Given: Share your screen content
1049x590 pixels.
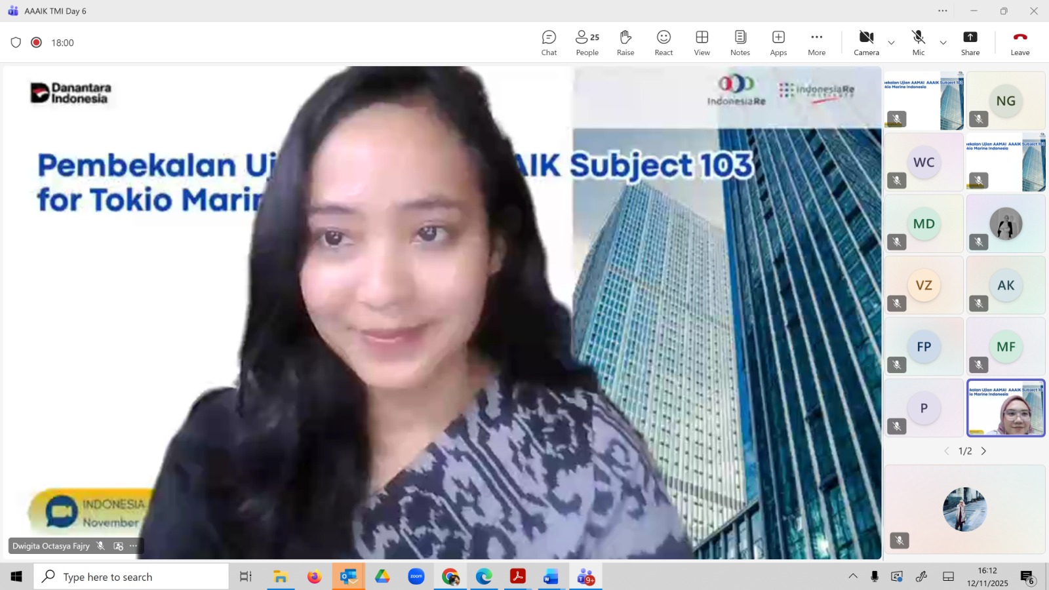Looking at the screenshot, I should coord(970,43).
